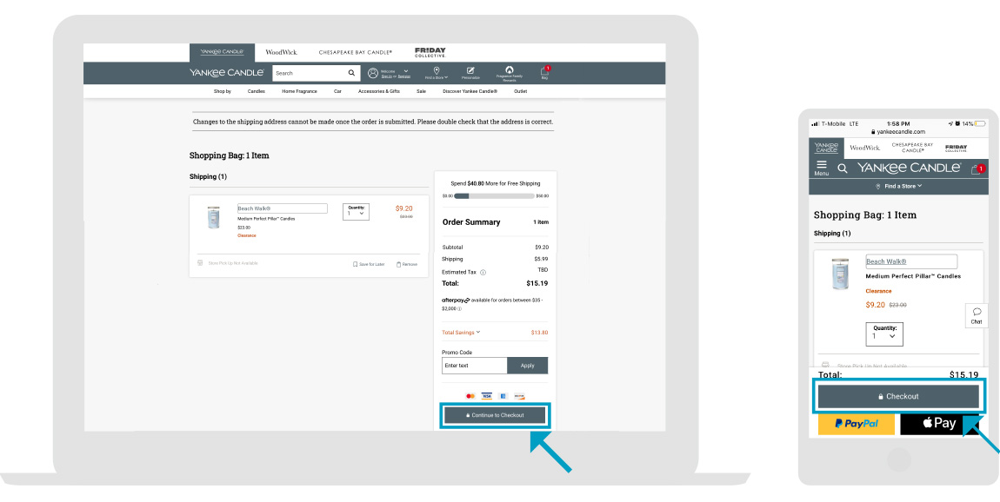Switch to the desktop Yankee Candle brand tab
The height and width of the screenshot is (502, 1000).
[x=222, y=52]
